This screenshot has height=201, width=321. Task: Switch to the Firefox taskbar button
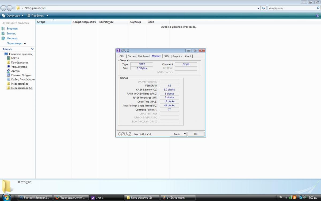click(71, 198)
